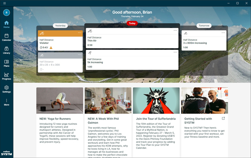This screenshot has width=251, height=158.
Task: Select the Yesterday tab label
Action: click(60, 26)
